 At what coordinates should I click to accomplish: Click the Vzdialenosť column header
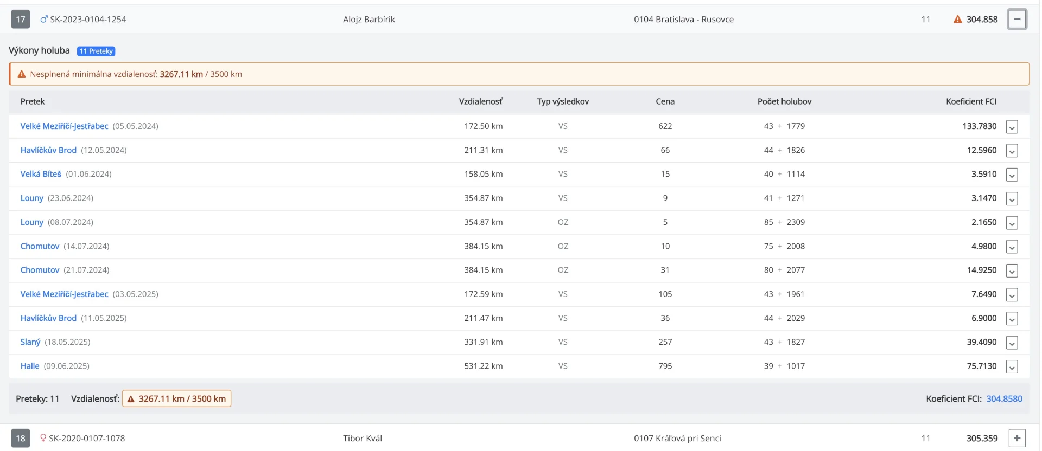(x=480, y=101)
